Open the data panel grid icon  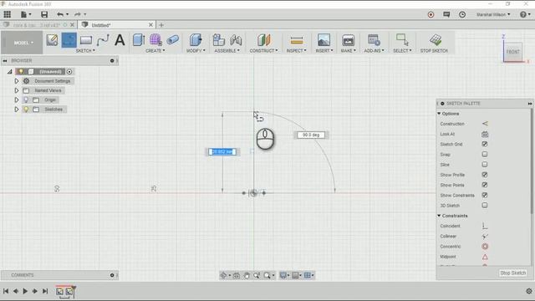coord(8,14)
